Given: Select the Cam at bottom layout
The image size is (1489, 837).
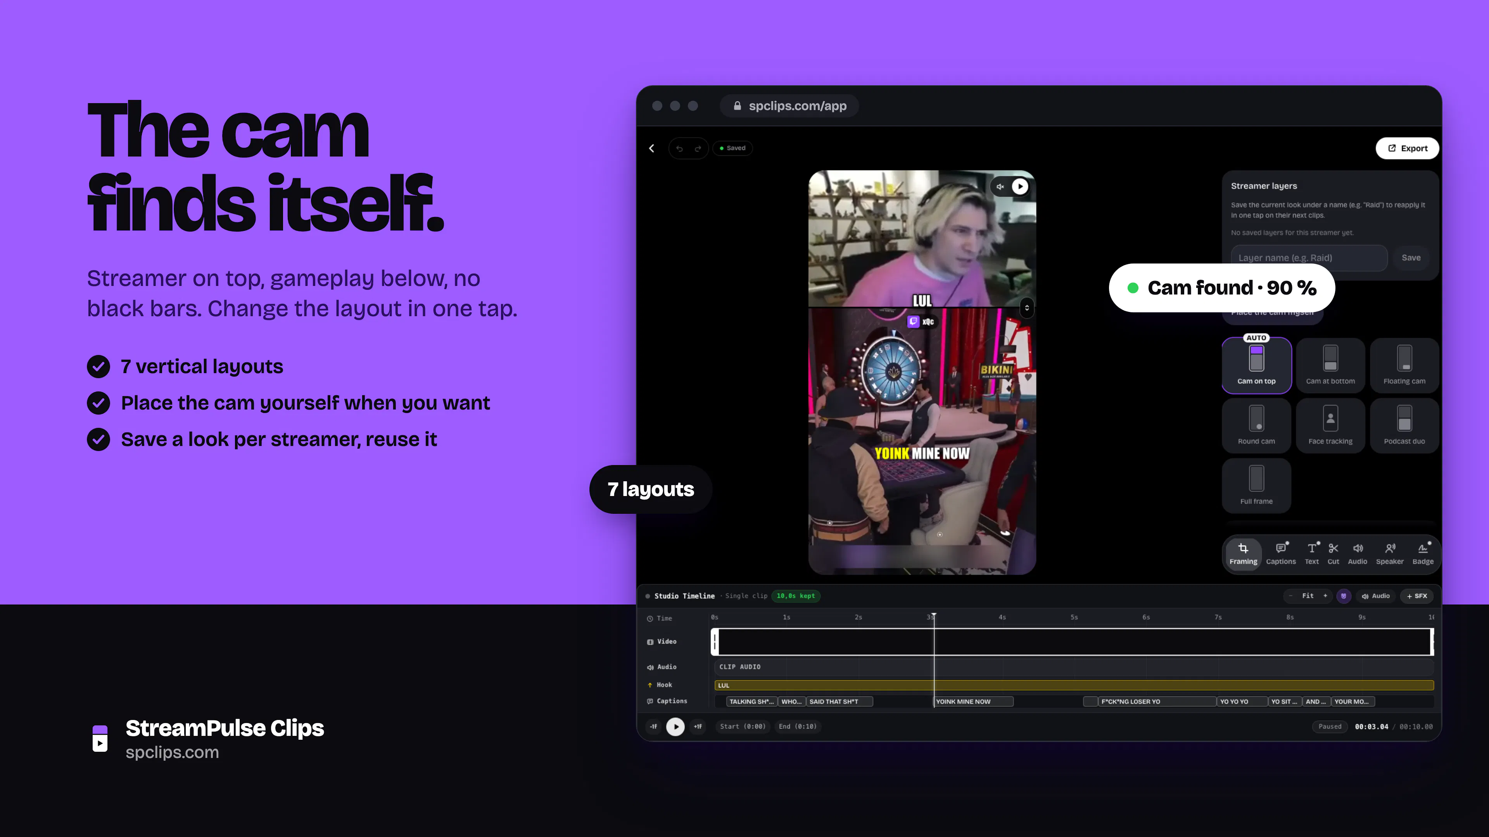Looking at the screenshot, I should click(1331, 366).
